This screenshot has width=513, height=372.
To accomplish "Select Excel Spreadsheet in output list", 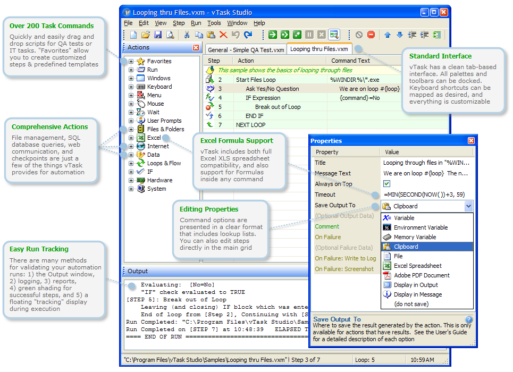I will [417, 266].
